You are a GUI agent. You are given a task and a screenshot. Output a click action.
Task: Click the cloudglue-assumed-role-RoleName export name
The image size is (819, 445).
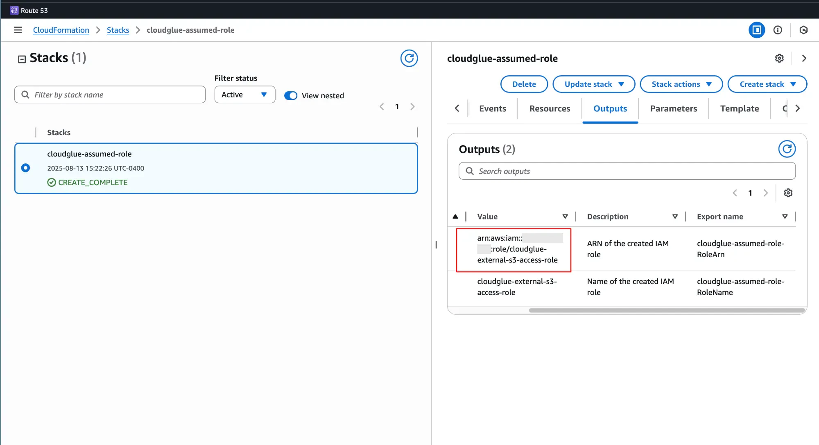pyautogui.click(x=740, y=287)
